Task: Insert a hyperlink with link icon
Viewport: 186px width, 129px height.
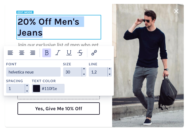Action: pyautogui.click(x=94, y=53)
